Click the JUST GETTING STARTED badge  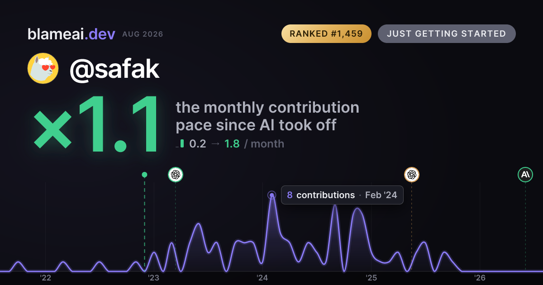click(447, 34)
